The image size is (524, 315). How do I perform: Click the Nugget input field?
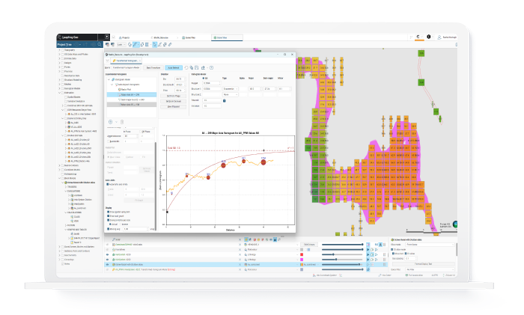pos(212,83)
